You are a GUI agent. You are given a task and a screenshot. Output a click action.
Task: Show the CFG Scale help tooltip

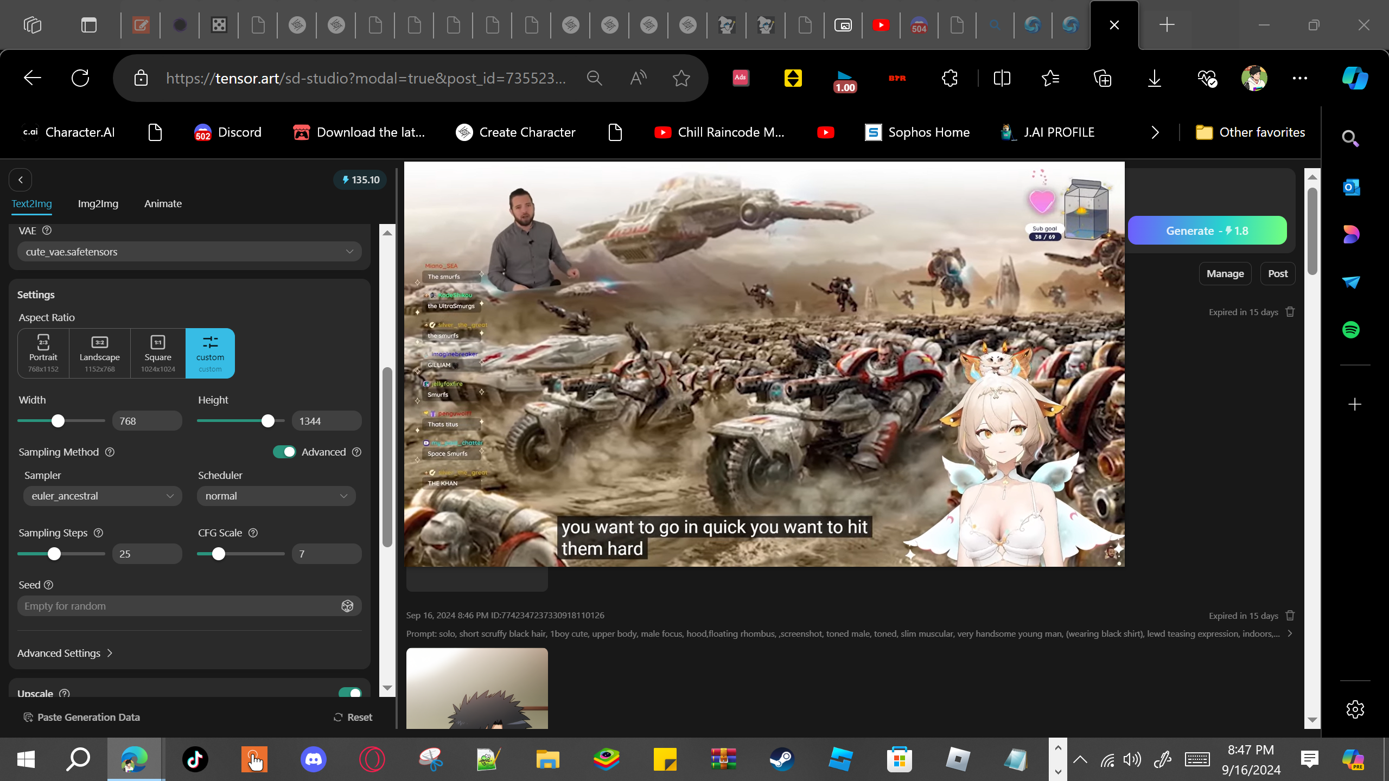(x=253, y=533)
